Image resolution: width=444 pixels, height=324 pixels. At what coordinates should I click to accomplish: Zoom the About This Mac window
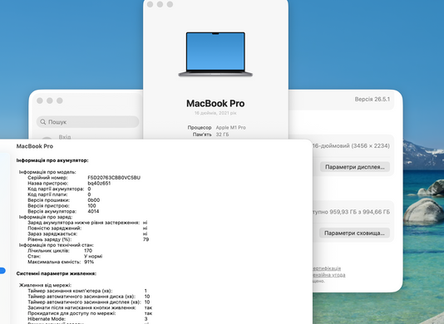click(170, 4)
